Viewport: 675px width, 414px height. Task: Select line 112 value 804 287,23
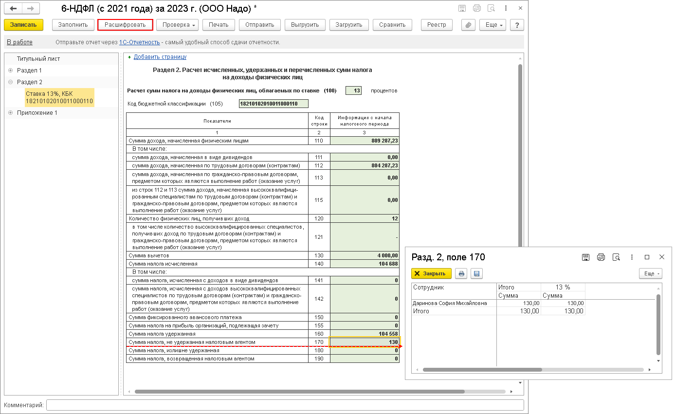365,165
